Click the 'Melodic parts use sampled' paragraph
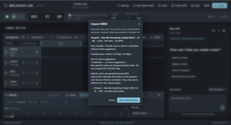Screen dimensions: 231x125 point(114,78)
